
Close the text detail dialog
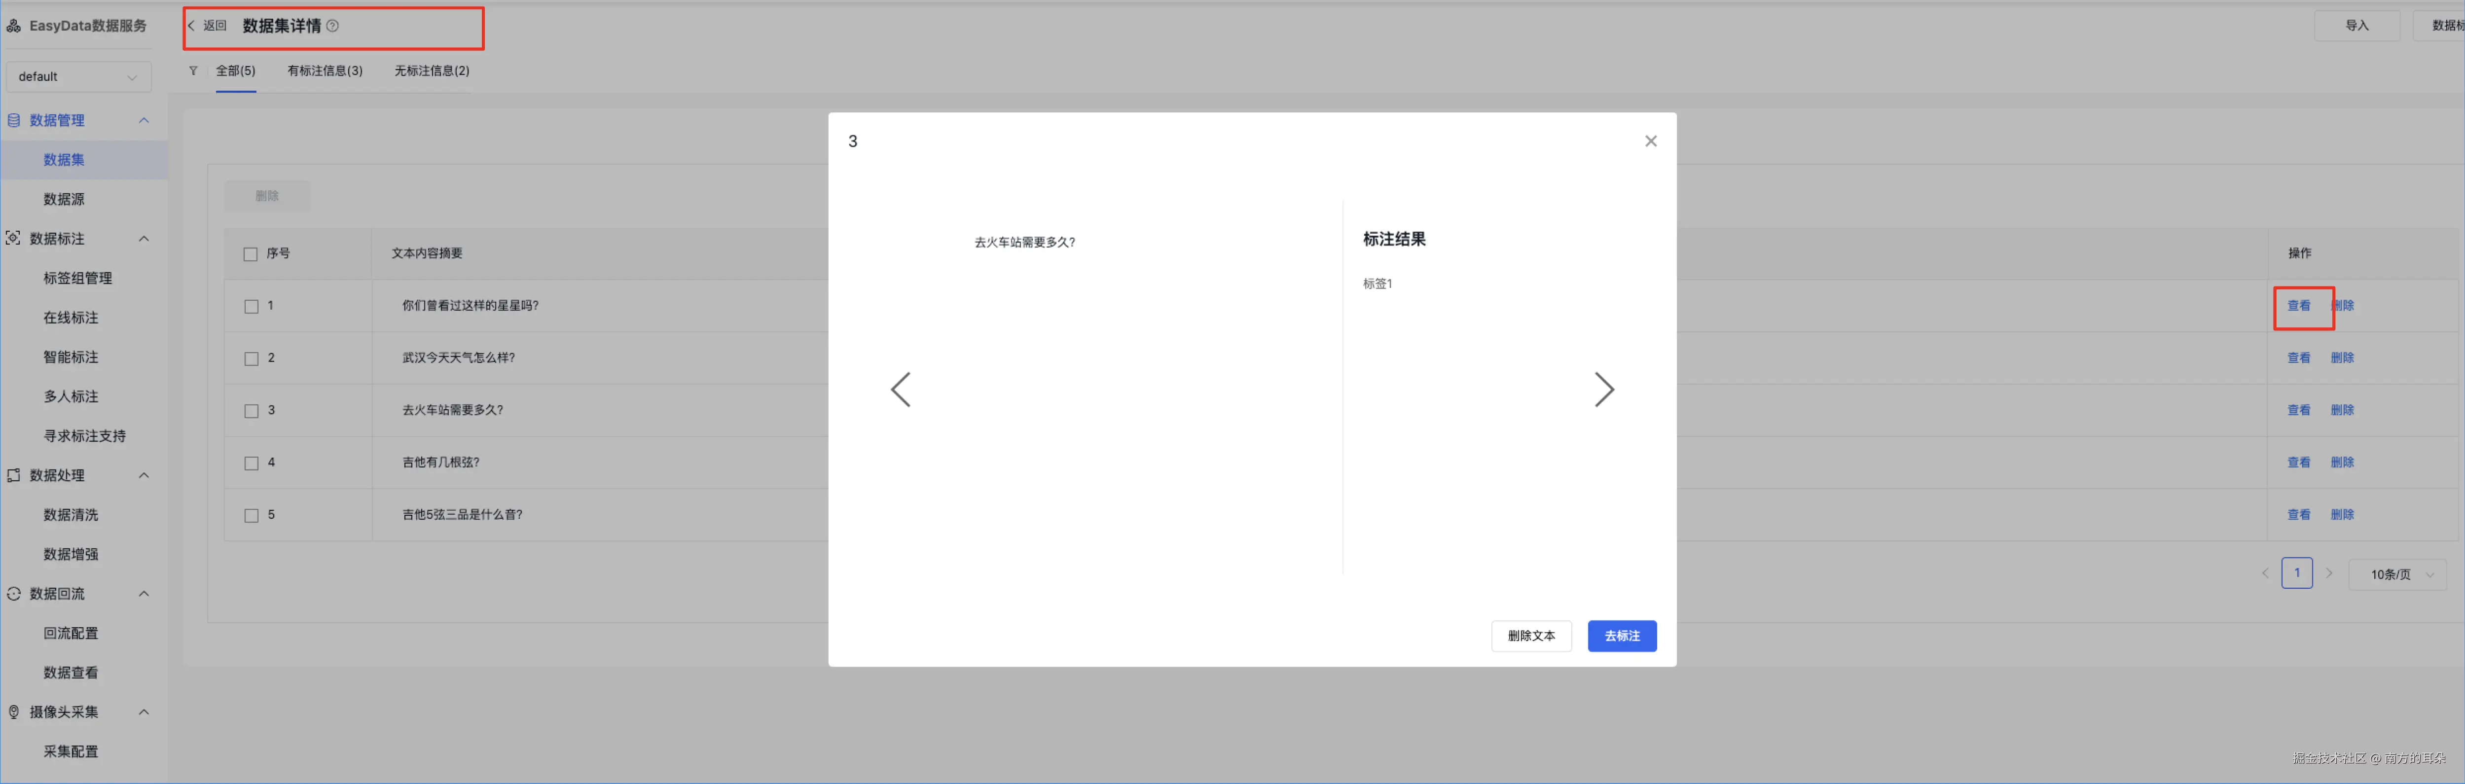[x=1651, y=142]
